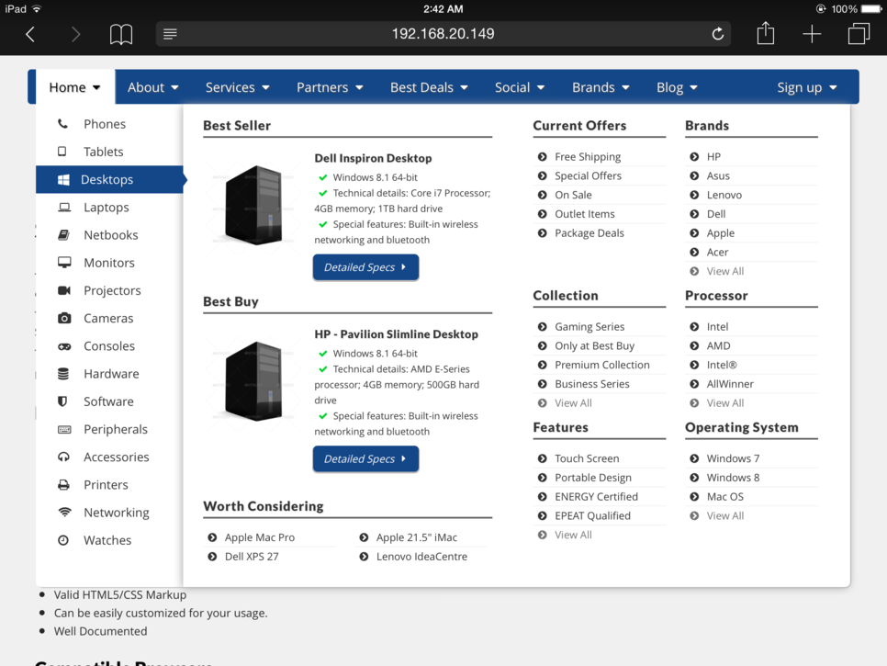Click the HP Pavilion Slimline product image
887x666 pixels.
click(x=254, y=381)
